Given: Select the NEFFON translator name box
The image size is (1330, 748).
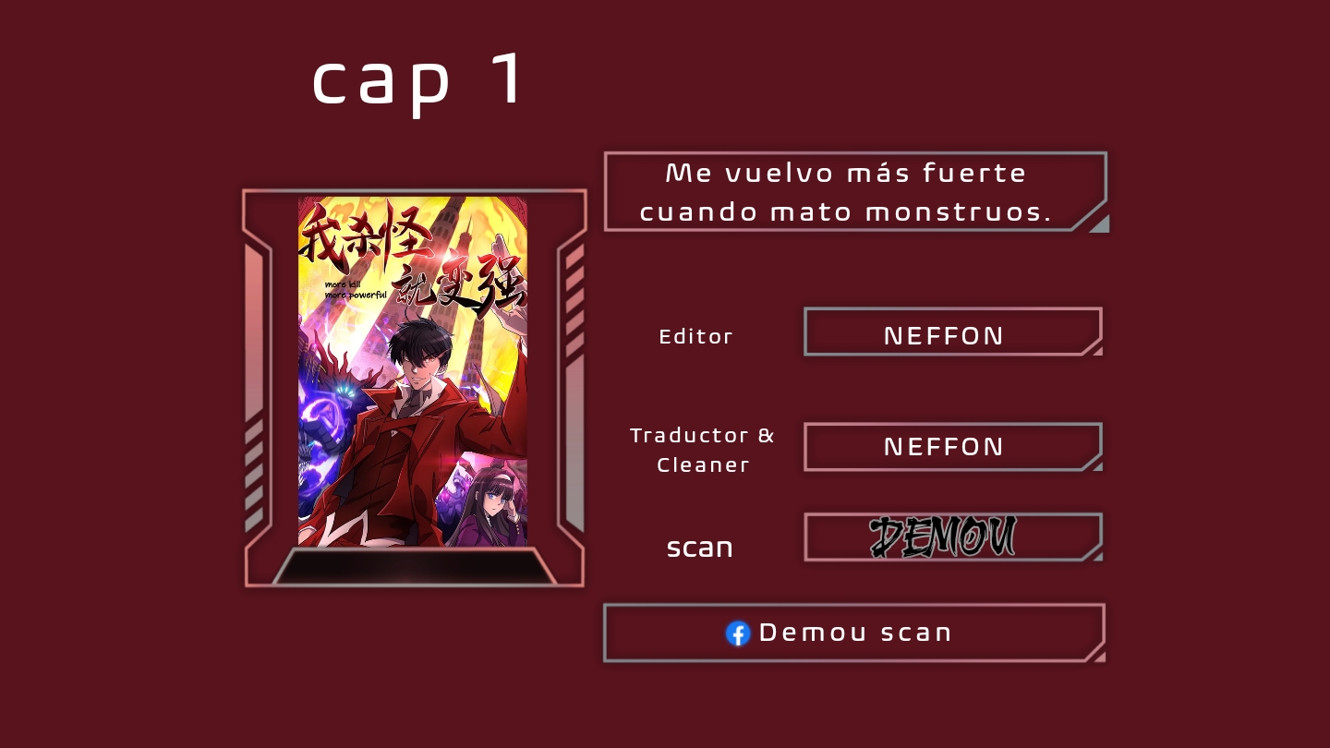Looking at the screenshot, I should coord(953,447).
